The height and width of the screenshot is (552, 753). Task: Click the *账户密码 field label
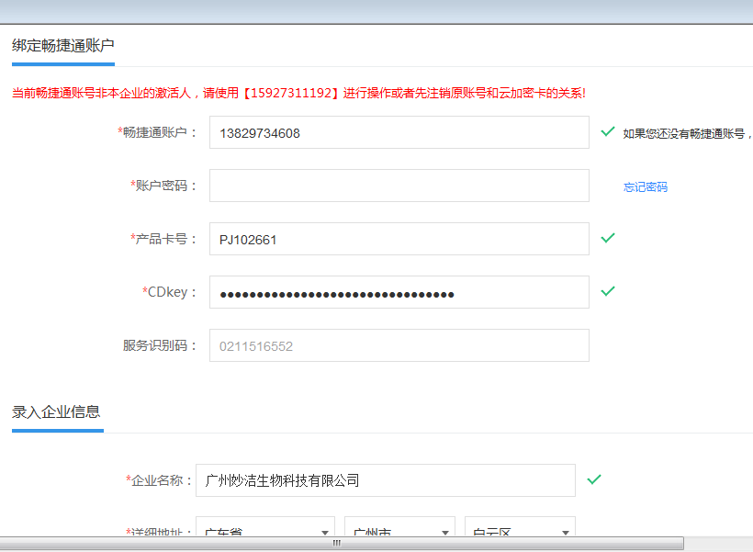pos(163,186)
